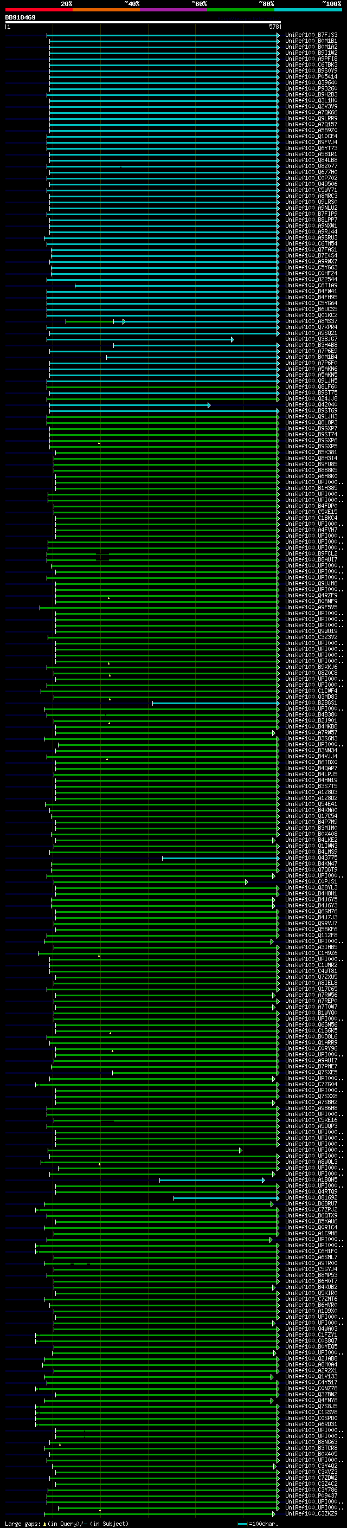The height and width of the screenshot is (1528, 347).
Task: Click the white query length ruler bar
Action: point(143,23)
